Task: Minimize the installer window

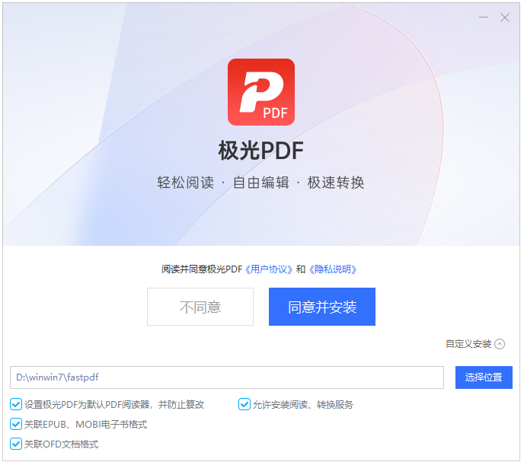Action: click(483, 17)
